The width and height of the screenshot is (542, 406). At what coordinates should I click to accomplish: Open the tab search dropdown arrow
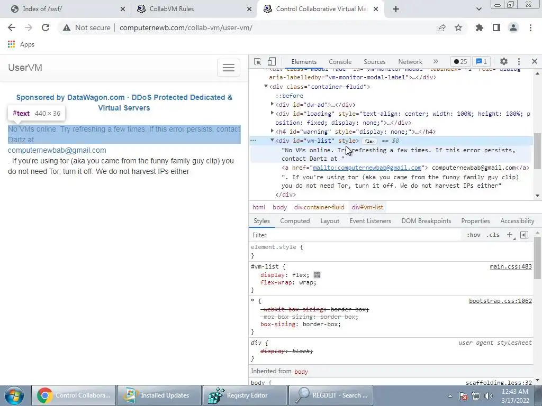[x=478, y=9]
